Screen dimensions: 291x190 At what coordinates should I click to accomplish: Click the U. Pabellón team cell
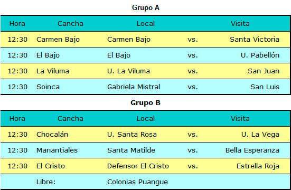coord(260,55)
